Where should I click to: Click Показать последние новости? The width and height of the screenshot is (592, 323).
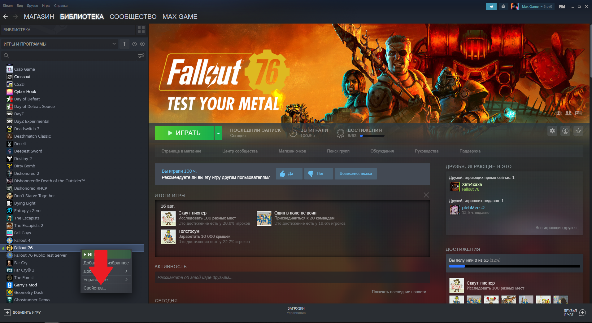point(399,292)
